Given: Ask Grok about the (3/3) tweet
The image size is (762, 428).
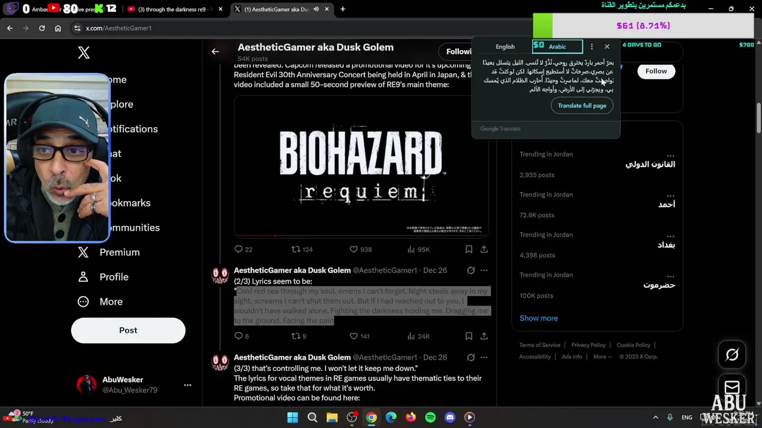Looking at the screenshot, I should point(471,357).
